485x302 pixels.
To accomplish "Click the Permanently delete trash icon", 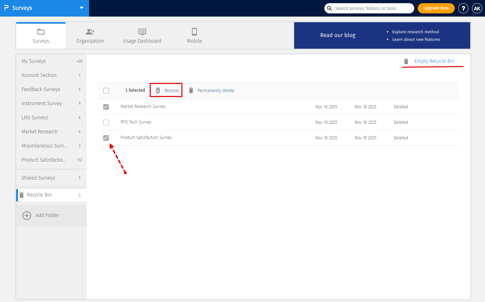I will [x=191, y=91].
